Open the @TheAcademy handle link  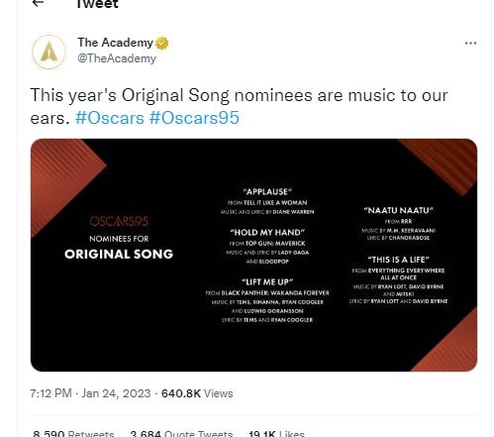[x=117, y=58]
